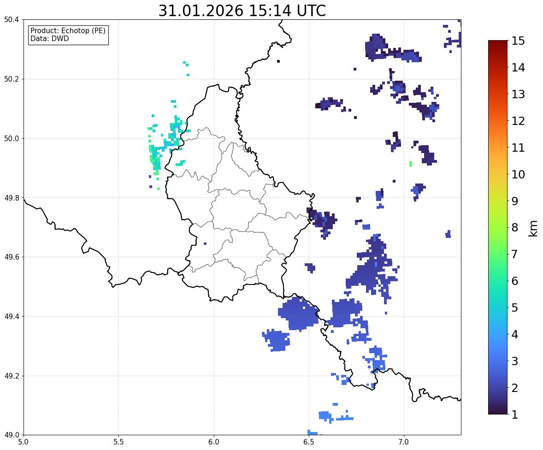Click colorbar tick label 8
This screenshot has width=543, height=450.
[x=515, y=228]
